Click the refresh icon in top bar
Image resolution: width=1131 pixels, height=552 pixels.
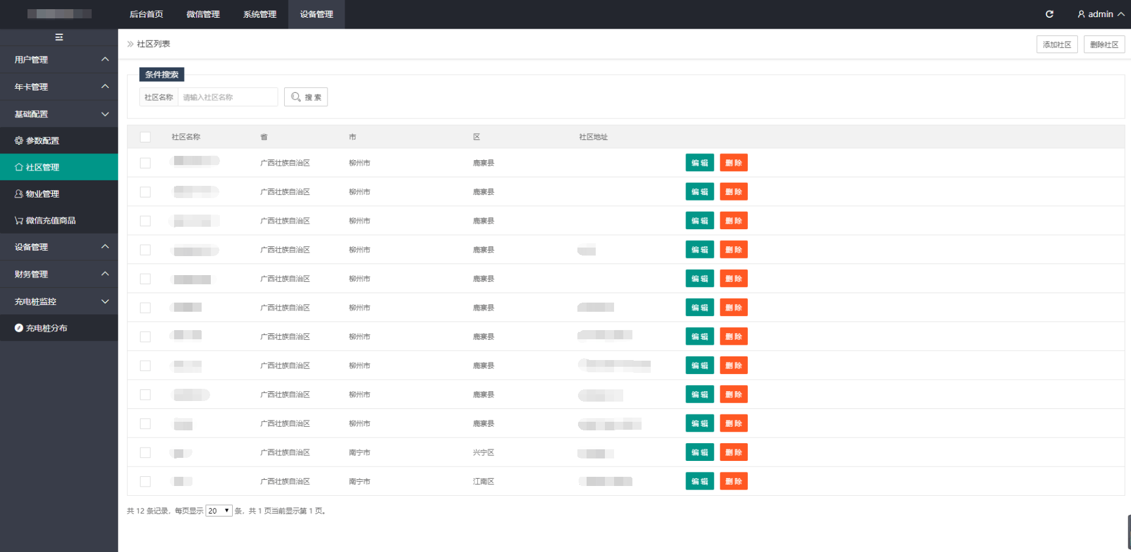(1049, 14)
